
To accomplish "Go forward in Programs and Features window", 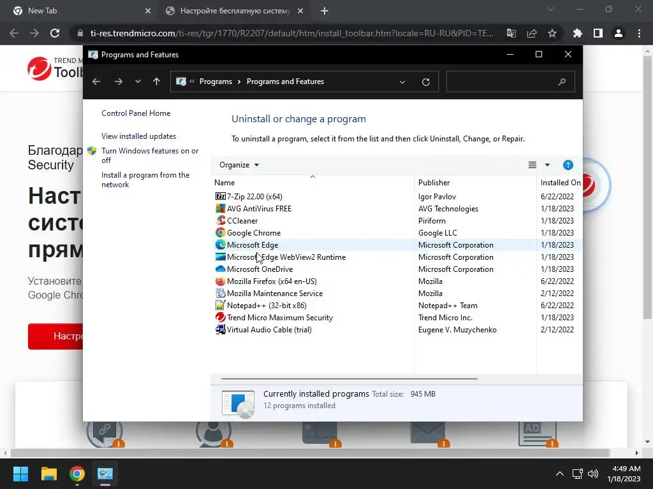I will pyautogui.click(x=118, y=81).
